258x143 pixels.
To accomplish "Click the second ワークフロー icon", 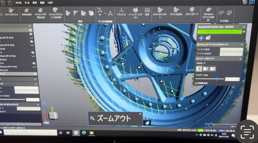I will coord(229,12).
